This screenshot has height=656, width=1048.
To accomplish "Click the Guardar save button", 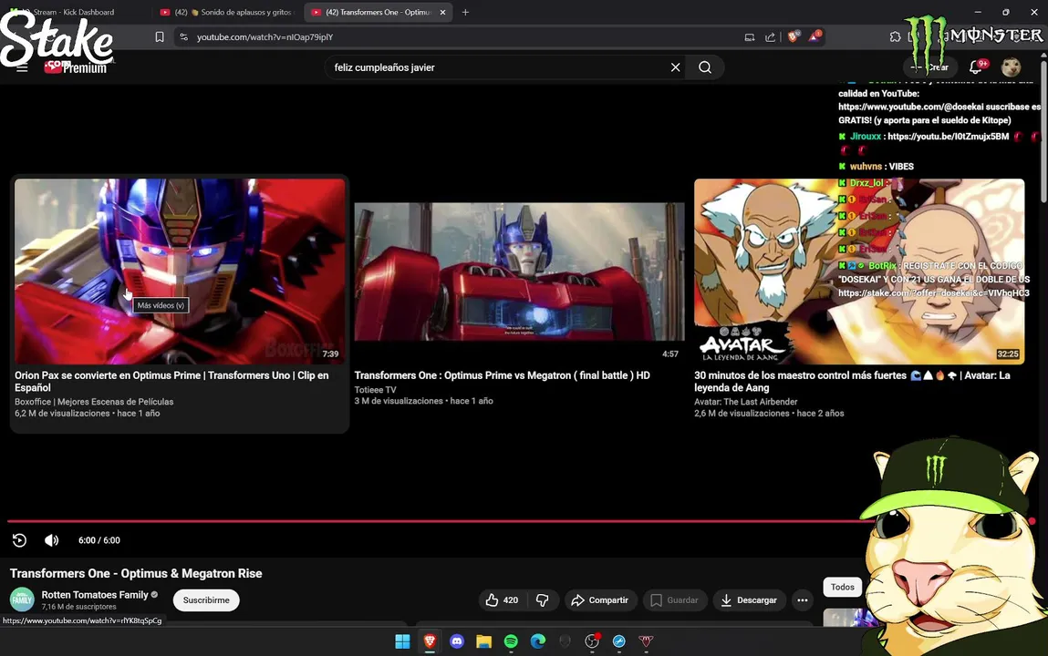I will point(674,600).
